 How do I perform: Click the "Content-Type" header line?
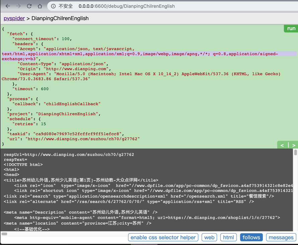click(x=63, y=64)
